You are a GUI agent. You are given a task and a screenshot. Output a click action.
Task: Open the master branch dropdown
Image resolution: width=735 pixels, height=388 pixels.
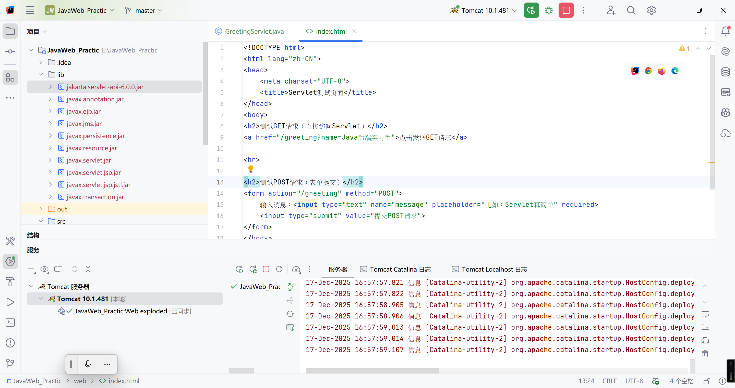pyautogui.click(x=145, y=10)
